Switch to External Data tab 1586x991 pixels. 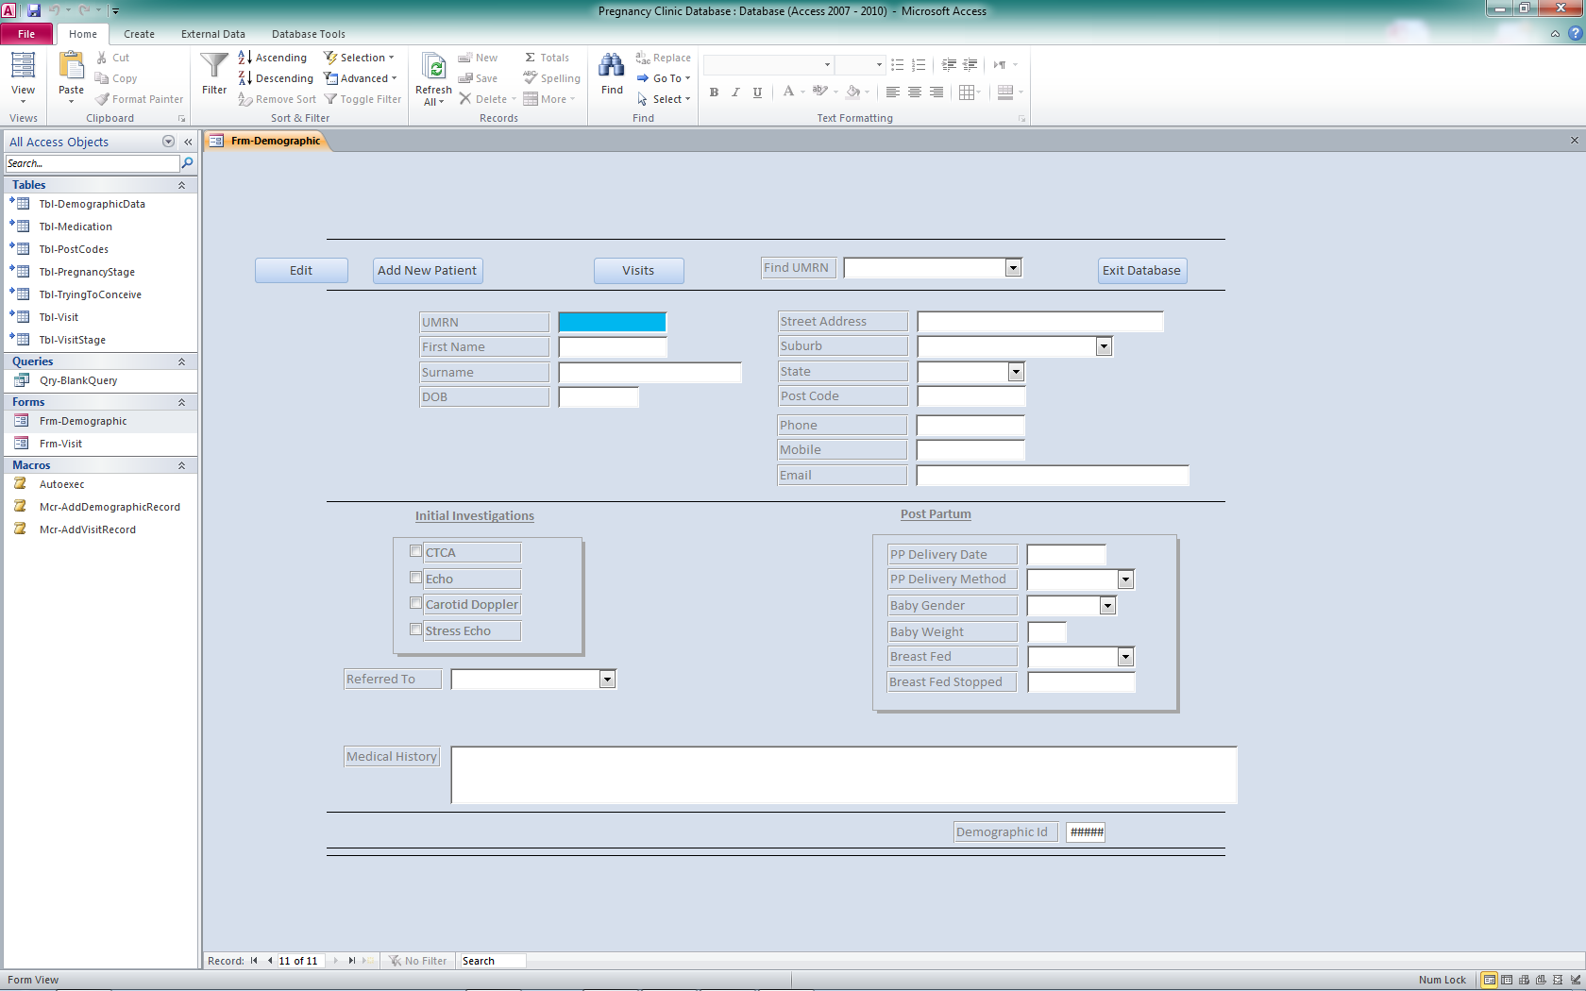(x=213, y=34)
